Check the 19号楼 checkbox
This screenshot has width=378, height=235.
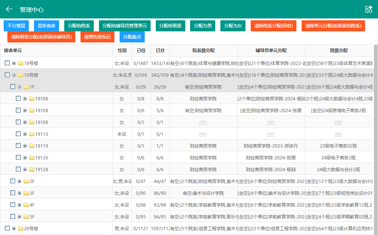[7, 75]
